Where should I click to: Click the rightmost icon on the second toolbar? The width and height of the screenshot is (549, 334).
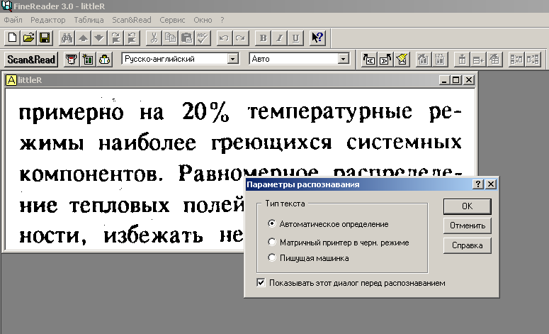pos(533,60)
